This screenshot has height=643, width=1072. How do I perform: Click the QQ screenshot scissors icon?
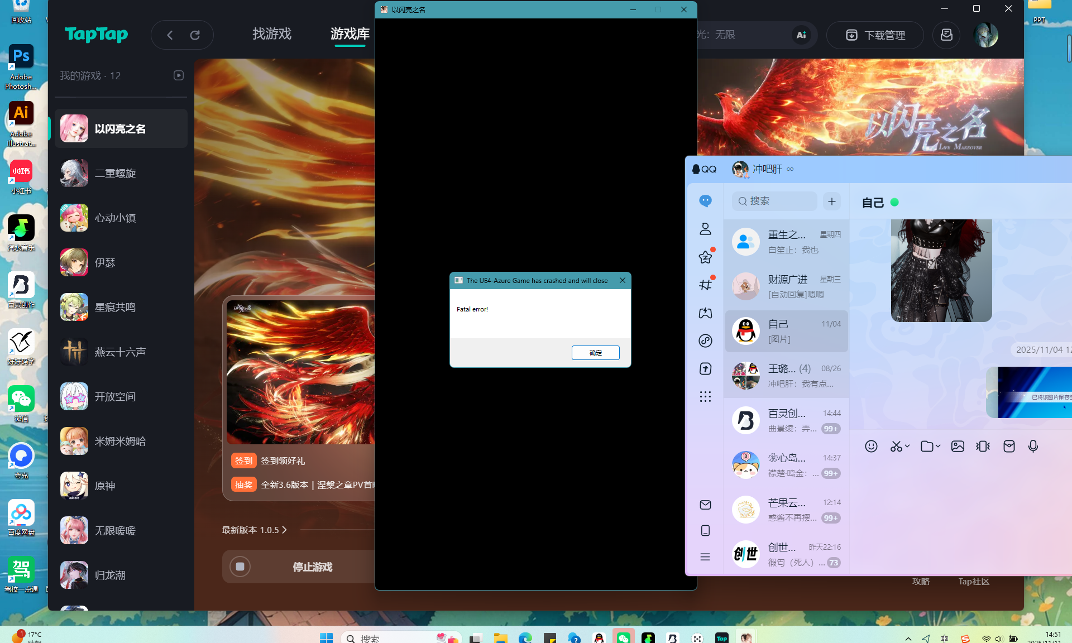(896, 446)
